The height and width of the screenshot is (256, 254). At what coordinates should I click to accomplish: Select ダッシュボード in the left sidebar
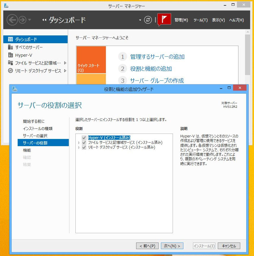36,39
